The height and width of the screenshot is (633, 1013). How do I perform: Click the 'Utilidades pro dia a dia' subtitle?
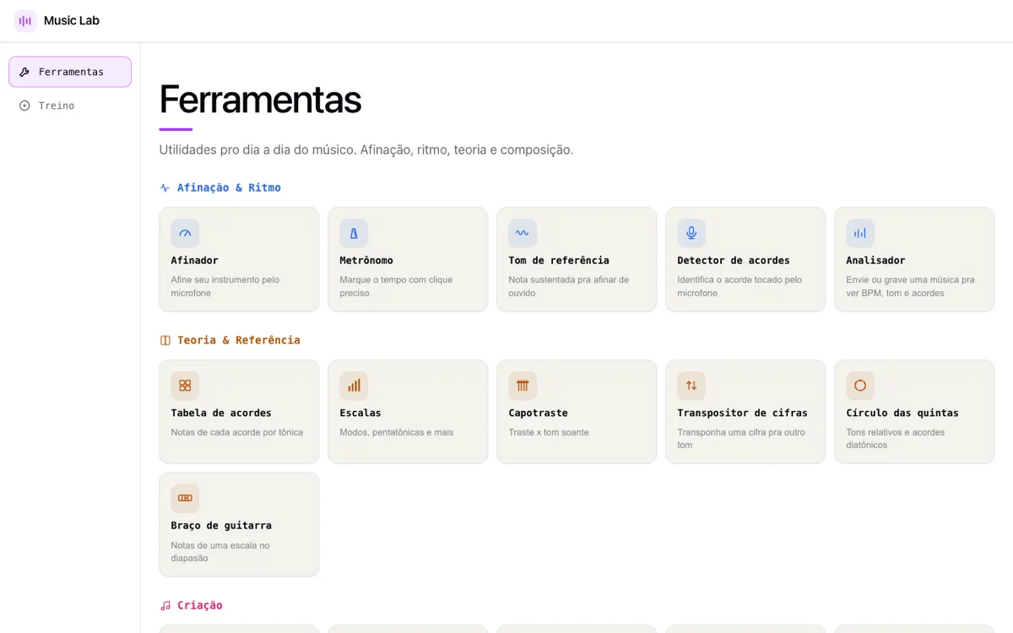click(x=366, y=150)
